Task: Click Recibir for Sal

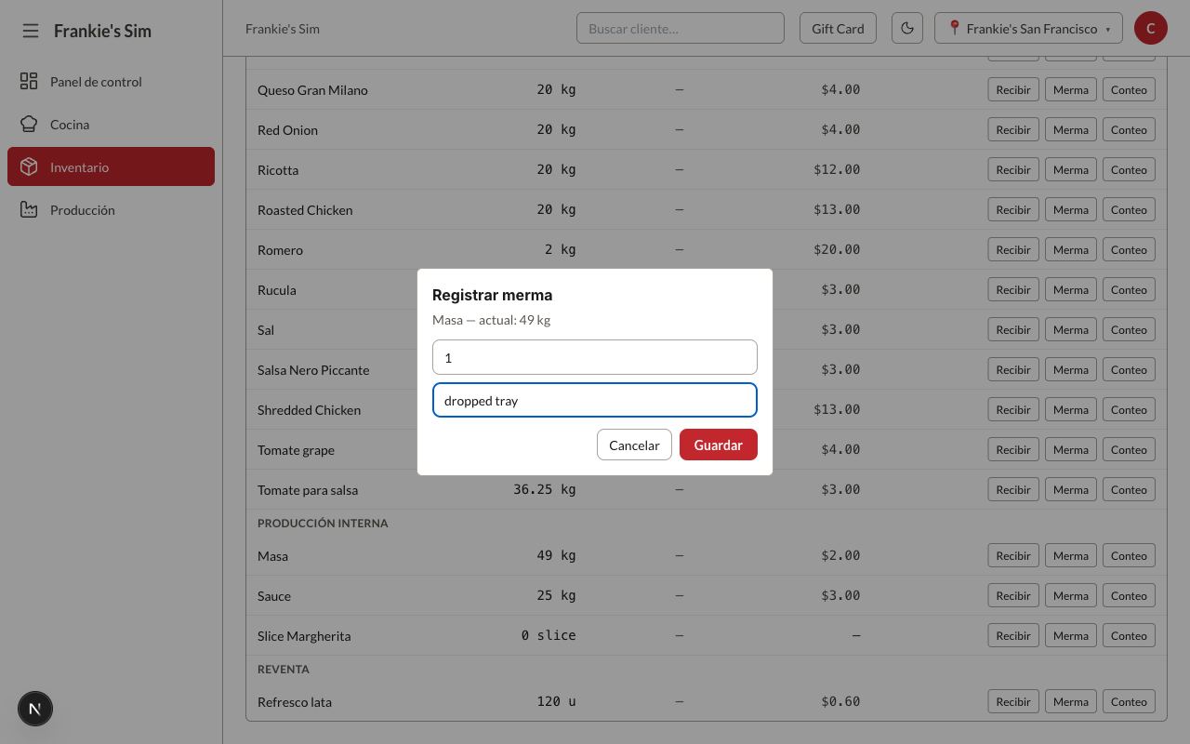Action: pyautogui.click(x=1013, y=330)
